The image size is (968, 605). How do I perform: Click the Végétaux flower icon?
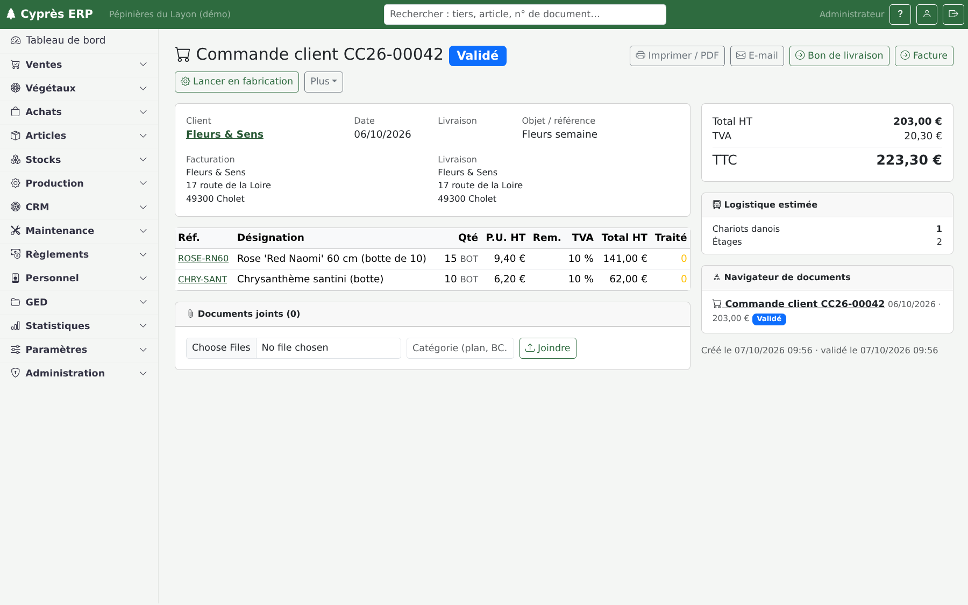point(16,88)
